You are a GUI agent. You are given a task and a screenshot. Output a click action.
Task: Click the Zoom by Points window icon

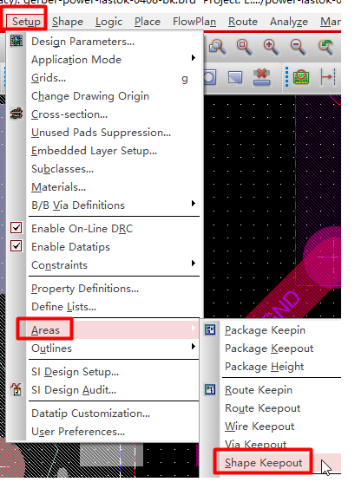click(217, 48)
